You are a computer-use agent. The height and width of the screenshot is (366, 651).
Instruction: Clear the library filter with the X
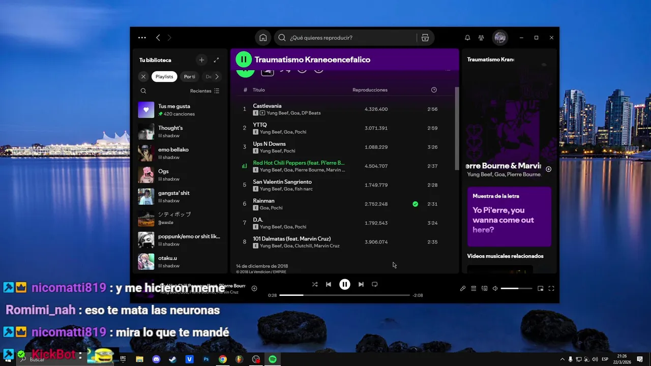click(x=143, y=77)
